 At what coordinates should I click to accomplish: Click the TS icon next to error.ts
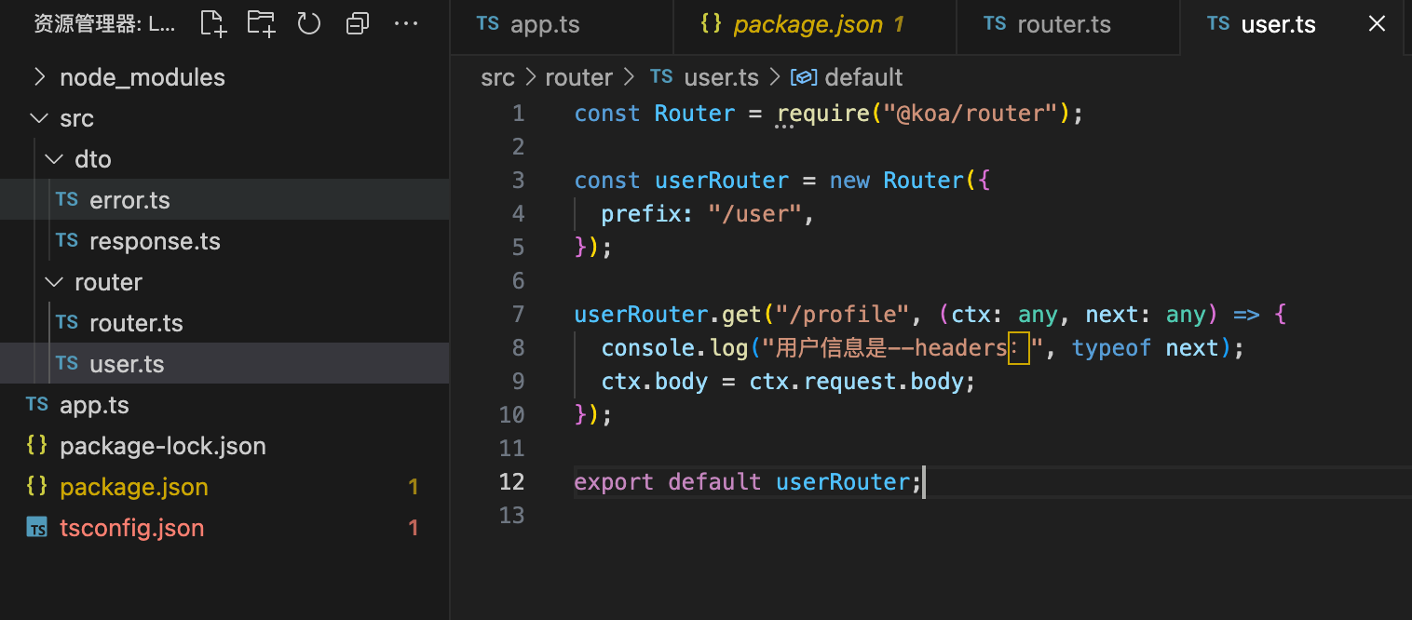tap(66, 198)
